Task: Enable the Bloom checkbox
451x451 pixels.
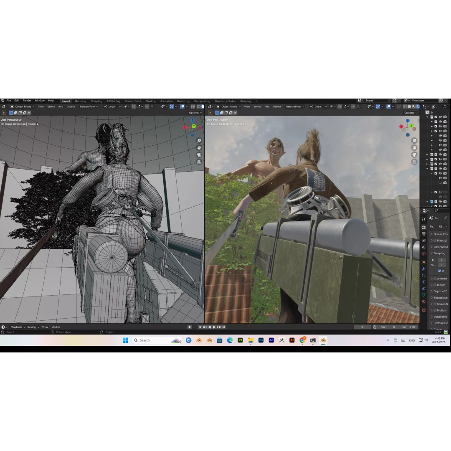Action: tap(435, 285)
